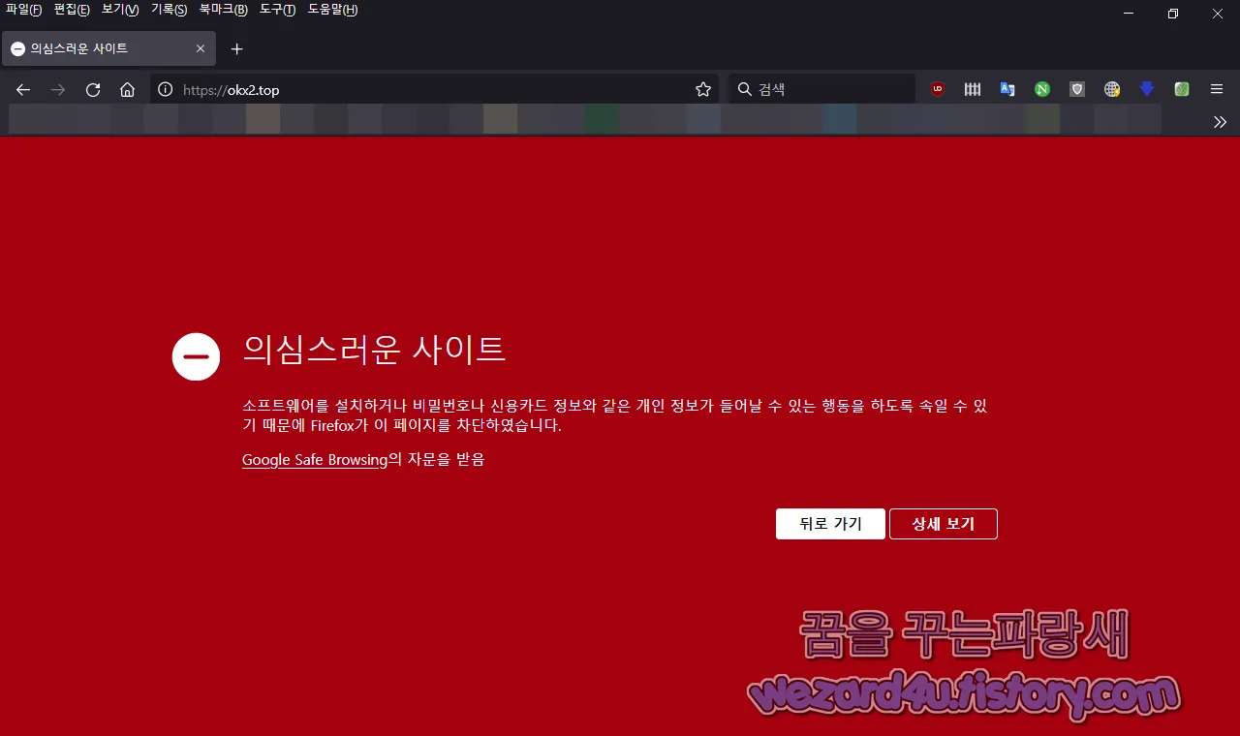Screen dimensions: 1240x736
Task: Click the search magnifier icon
Action: (x=744, y=89)
